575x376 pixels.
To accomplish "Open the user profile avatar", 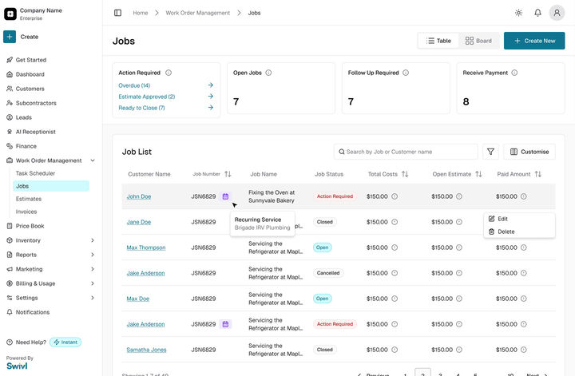I will point(557,13).
